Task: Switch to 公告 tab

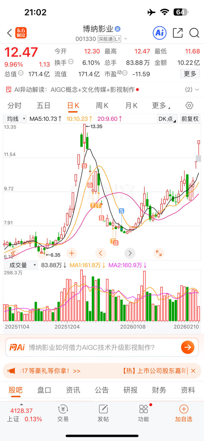Action: point(102,390)
